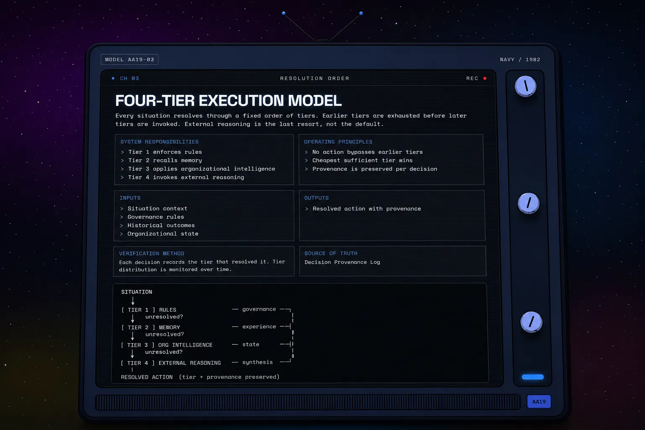This screenshot has height=430, width=645.
Task: Click the REC label text
Action: (472, 79)
